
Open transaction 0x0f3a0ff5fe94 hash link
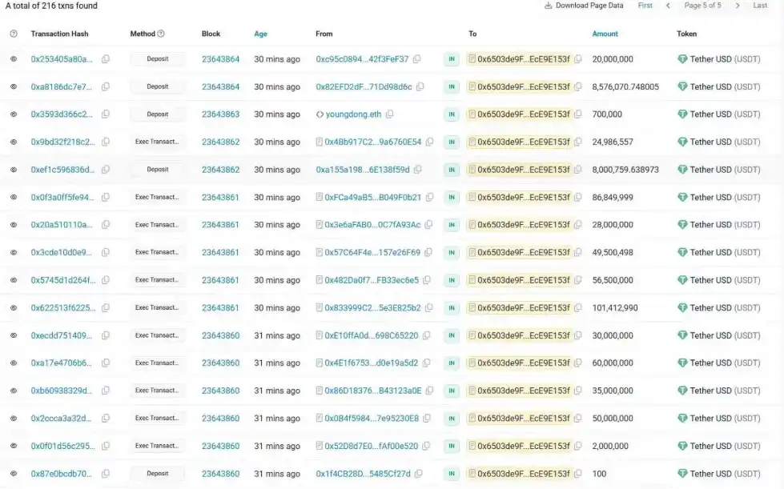click(62, 197)
